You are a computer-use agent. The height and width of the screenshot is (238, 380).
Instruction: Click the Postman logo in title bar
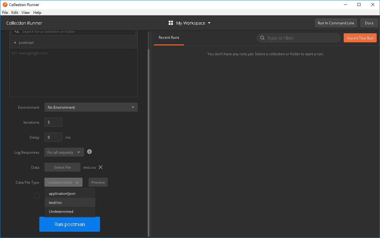[5, 5]
